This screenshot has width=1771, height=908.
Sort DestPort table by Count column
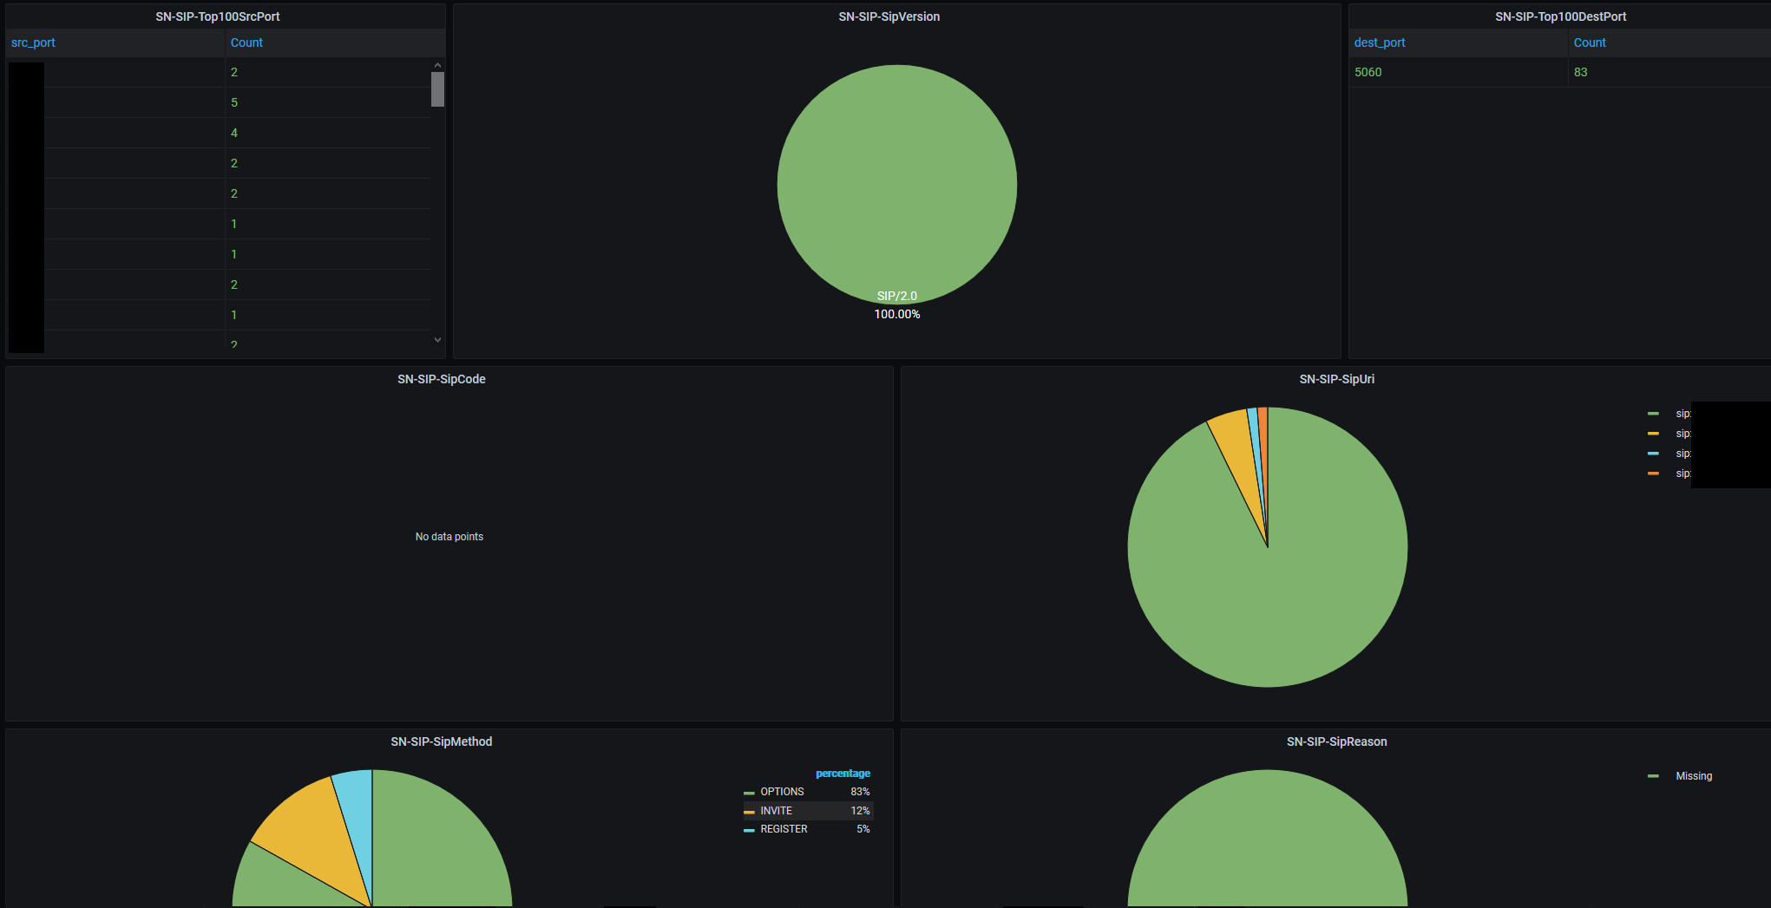pos(1590,42)
